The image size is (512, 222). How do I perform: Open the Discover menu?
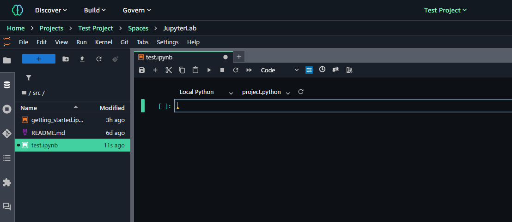pos(51,10)
